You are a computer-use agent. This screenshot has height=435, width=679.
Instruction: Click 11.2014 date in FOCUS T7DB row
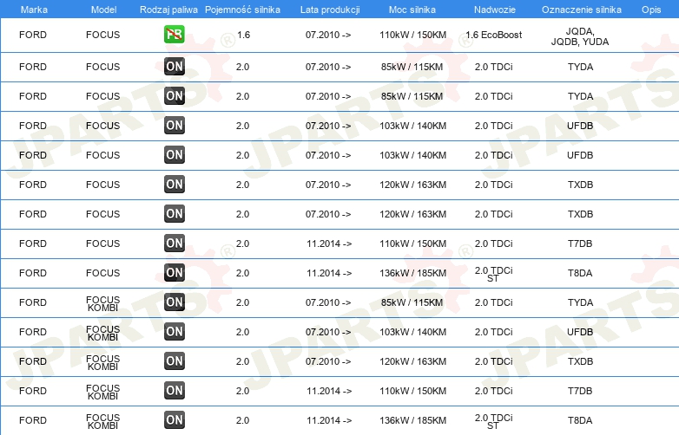[329, 243]
